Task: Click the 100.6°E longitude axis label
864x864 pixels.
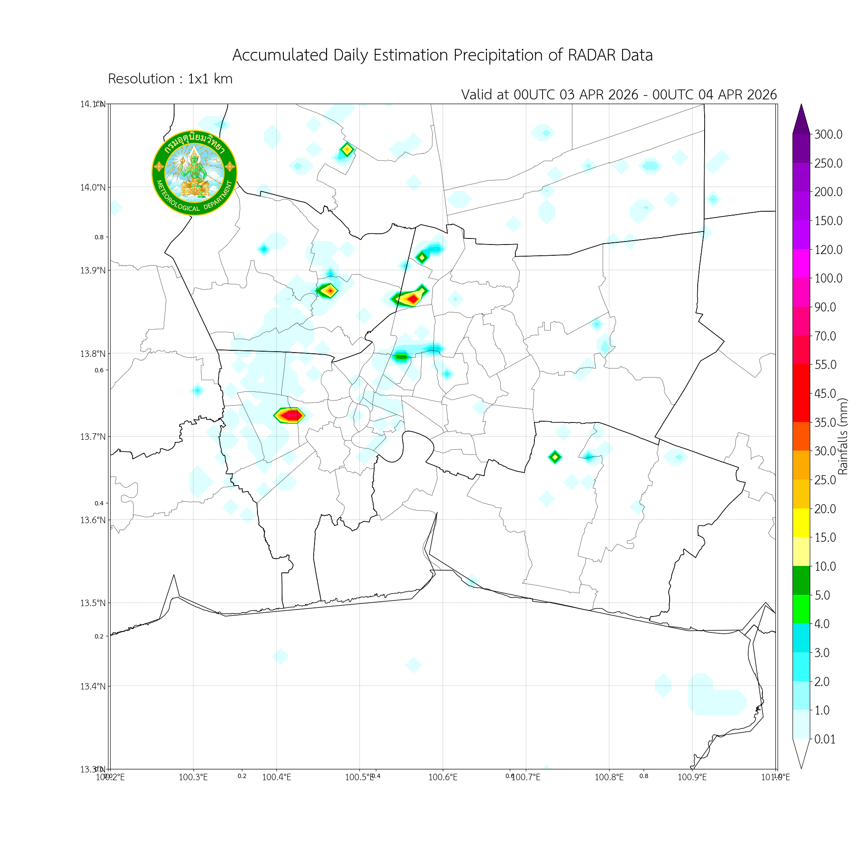Action: pyautogui.click(x=442, y=777)
